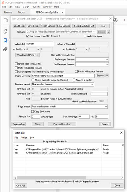127x192 pixels.
Task: Open the E-Sign menu
Action: [x=26, y=7]
